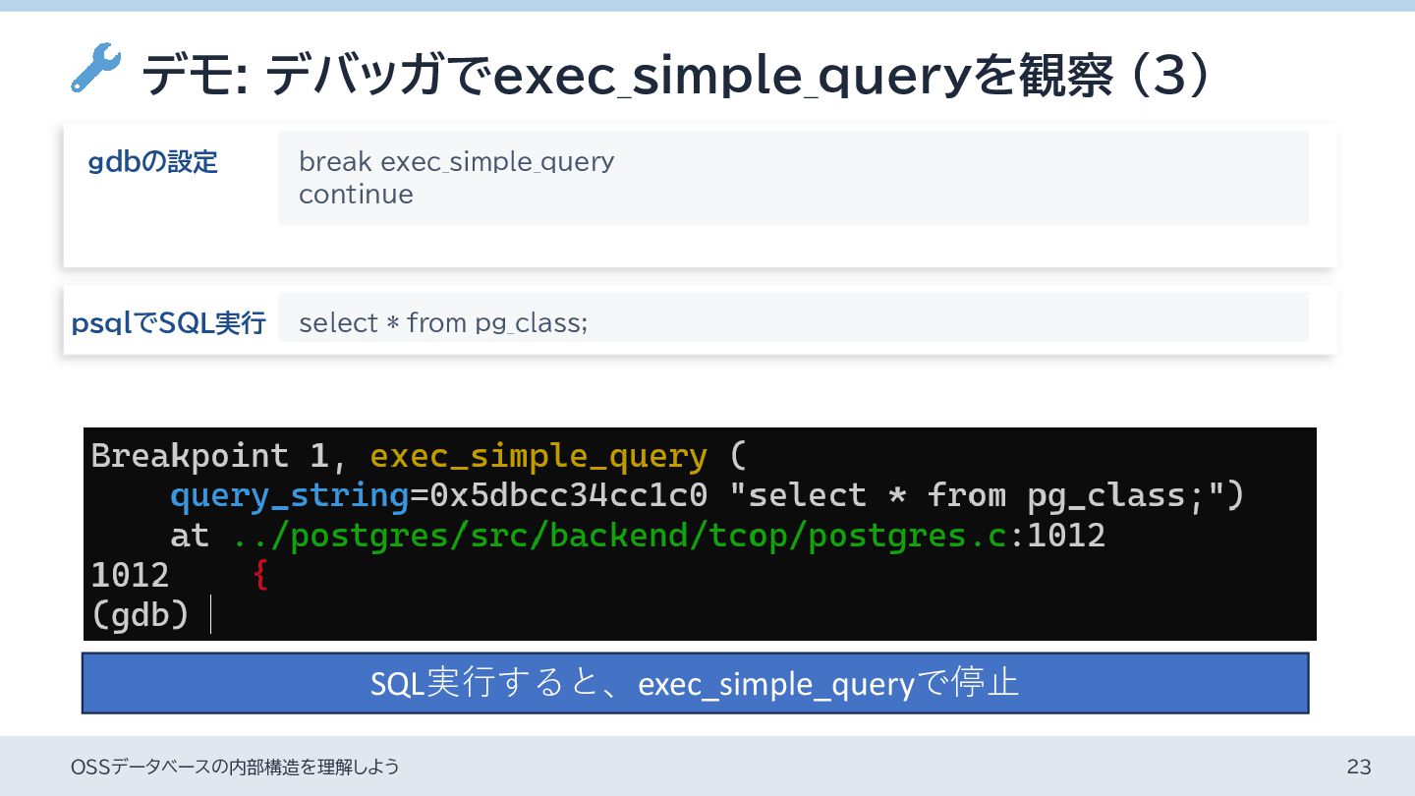Click 'select * from pg_class;' SQL box
1415x796 pixels.
pos(442,322)
